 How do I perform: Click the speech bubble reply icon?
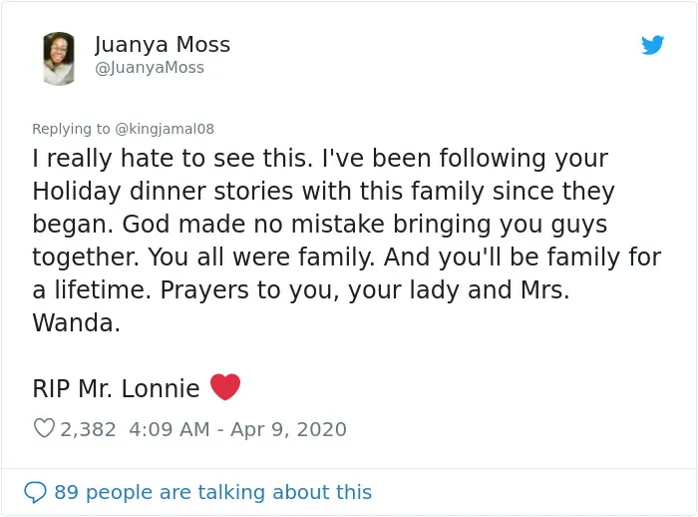35,492
